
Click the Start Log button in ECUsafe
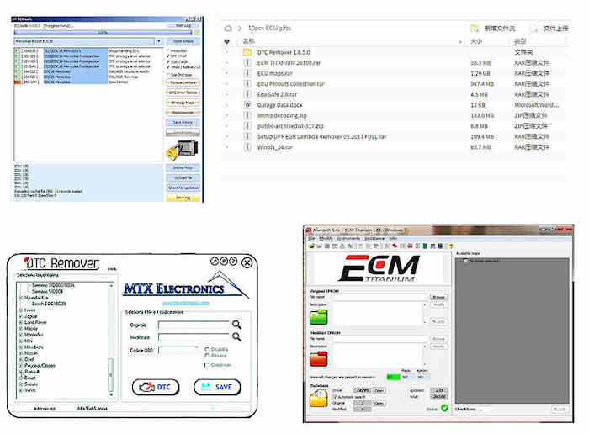[183, 25]
